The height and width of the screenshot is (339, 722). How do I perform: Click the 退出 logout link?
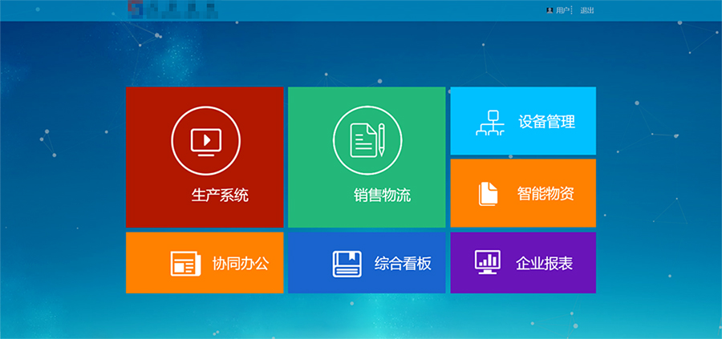tap(587, 10)
